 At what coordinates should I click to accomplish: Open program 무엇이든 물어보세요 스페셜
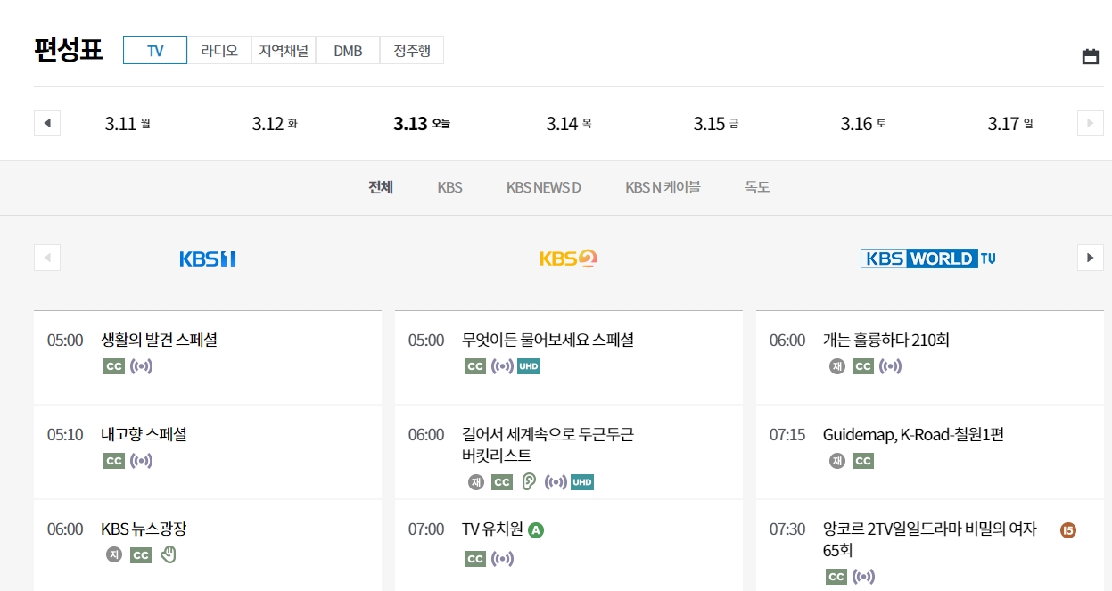(x=548, y=340)
